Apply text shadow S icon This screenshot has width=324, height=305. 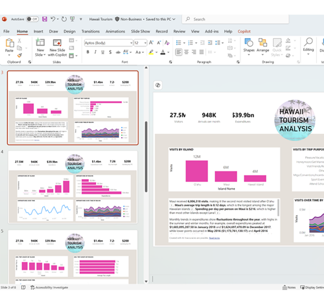pos(111,52)
